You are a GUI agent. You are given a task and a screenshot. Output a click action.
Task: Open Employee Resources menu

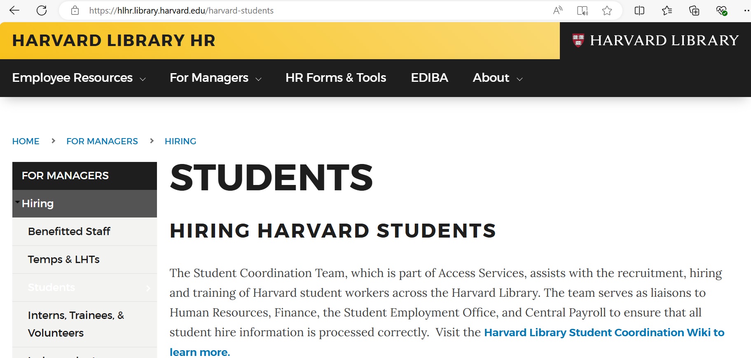pyautogui.click(x=73, y=78)
